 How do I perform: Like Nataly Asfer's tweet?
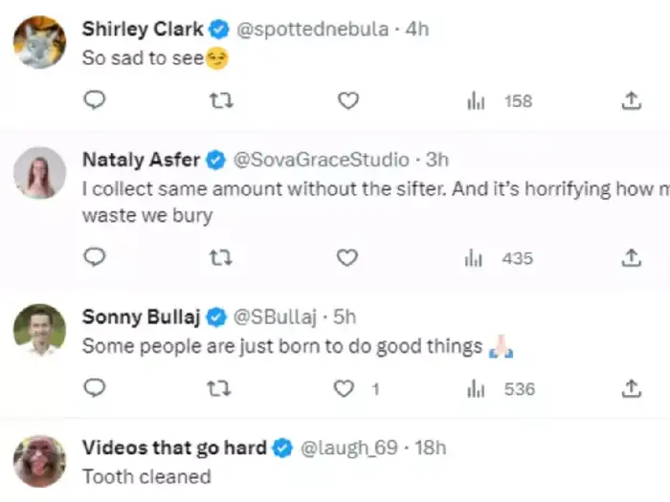click(348, 257)
